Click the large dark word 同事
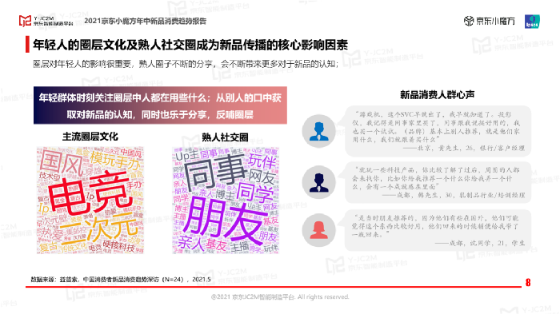The height and width of the screenshot is (314, 560). (216, 172)
